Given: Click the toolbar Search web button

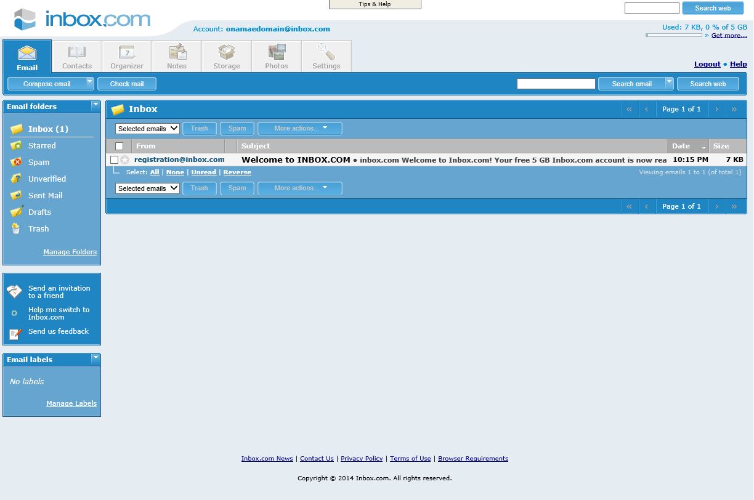Looking at the screenshot, I should 708,84.
